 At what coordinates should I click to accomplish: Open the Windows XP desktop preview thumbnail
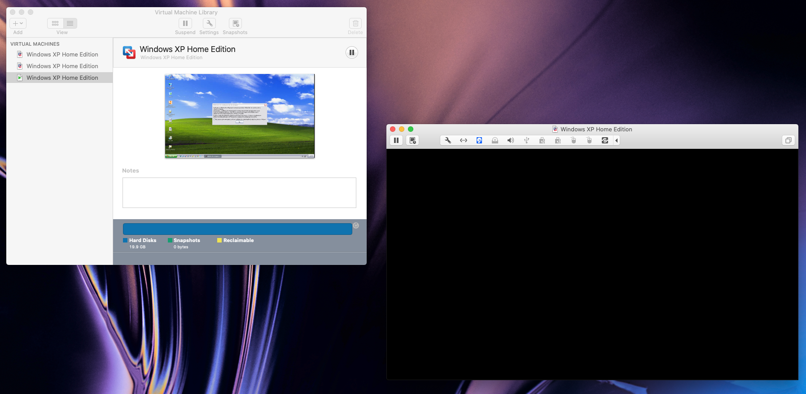[240, 116]
